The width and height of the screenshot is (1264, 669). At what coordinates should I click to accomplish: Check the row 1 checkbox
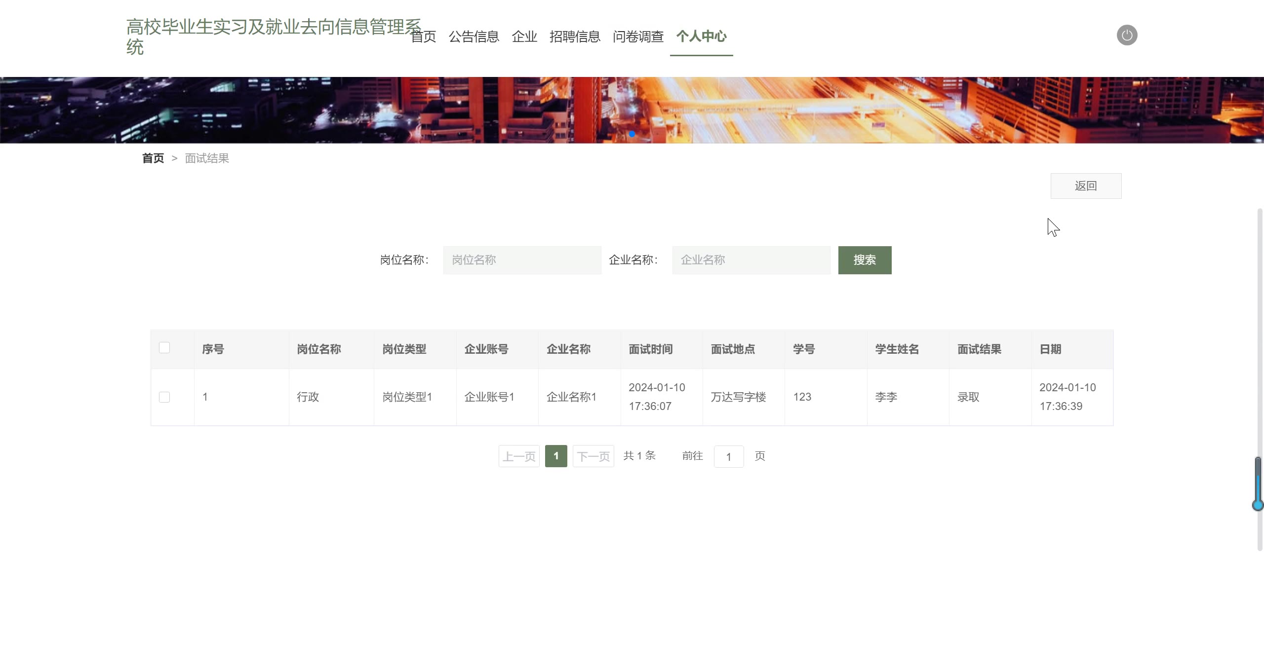(164, 397)
